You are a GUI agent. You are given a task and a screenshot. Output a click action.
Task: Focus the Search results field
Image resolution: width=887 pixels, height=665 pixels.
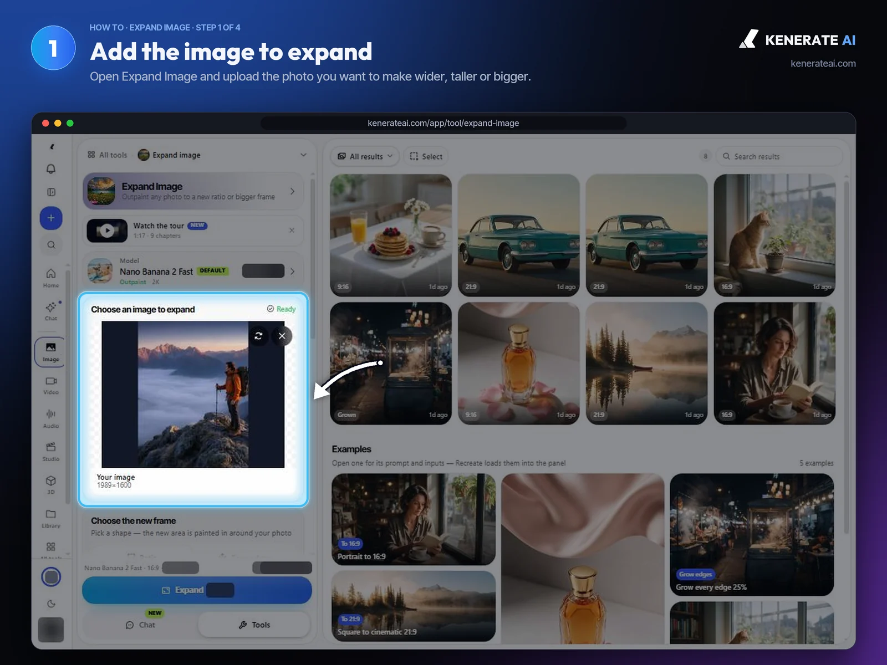tap(779, 156)
